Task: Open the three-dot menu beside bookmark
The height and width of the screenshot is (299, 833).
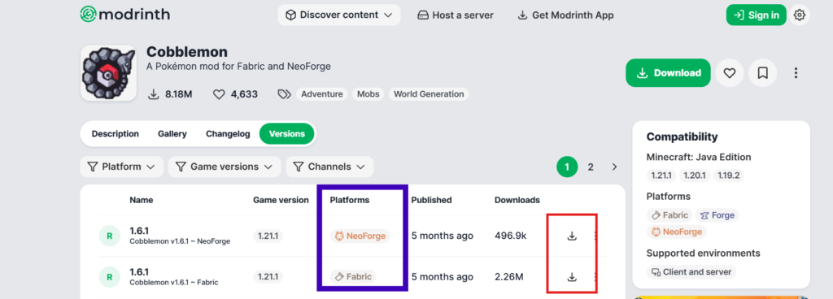Action: [x=796, y=72]
